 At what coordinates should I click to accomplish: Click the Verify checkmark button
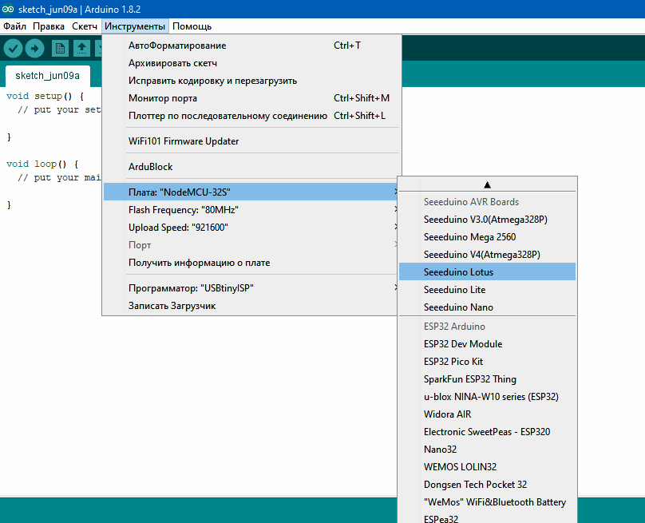point(13,49)
